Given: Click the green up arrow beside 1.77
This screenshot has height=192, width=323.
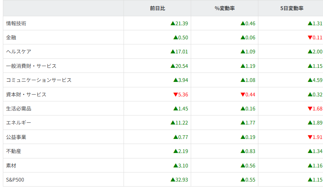Looking at the screenshot, I should click(x=243, y=123).
